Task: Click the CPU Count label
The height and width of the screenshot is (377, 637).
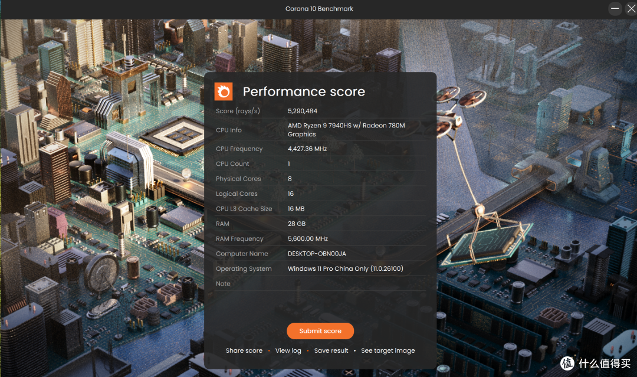Action: point(232,163)
